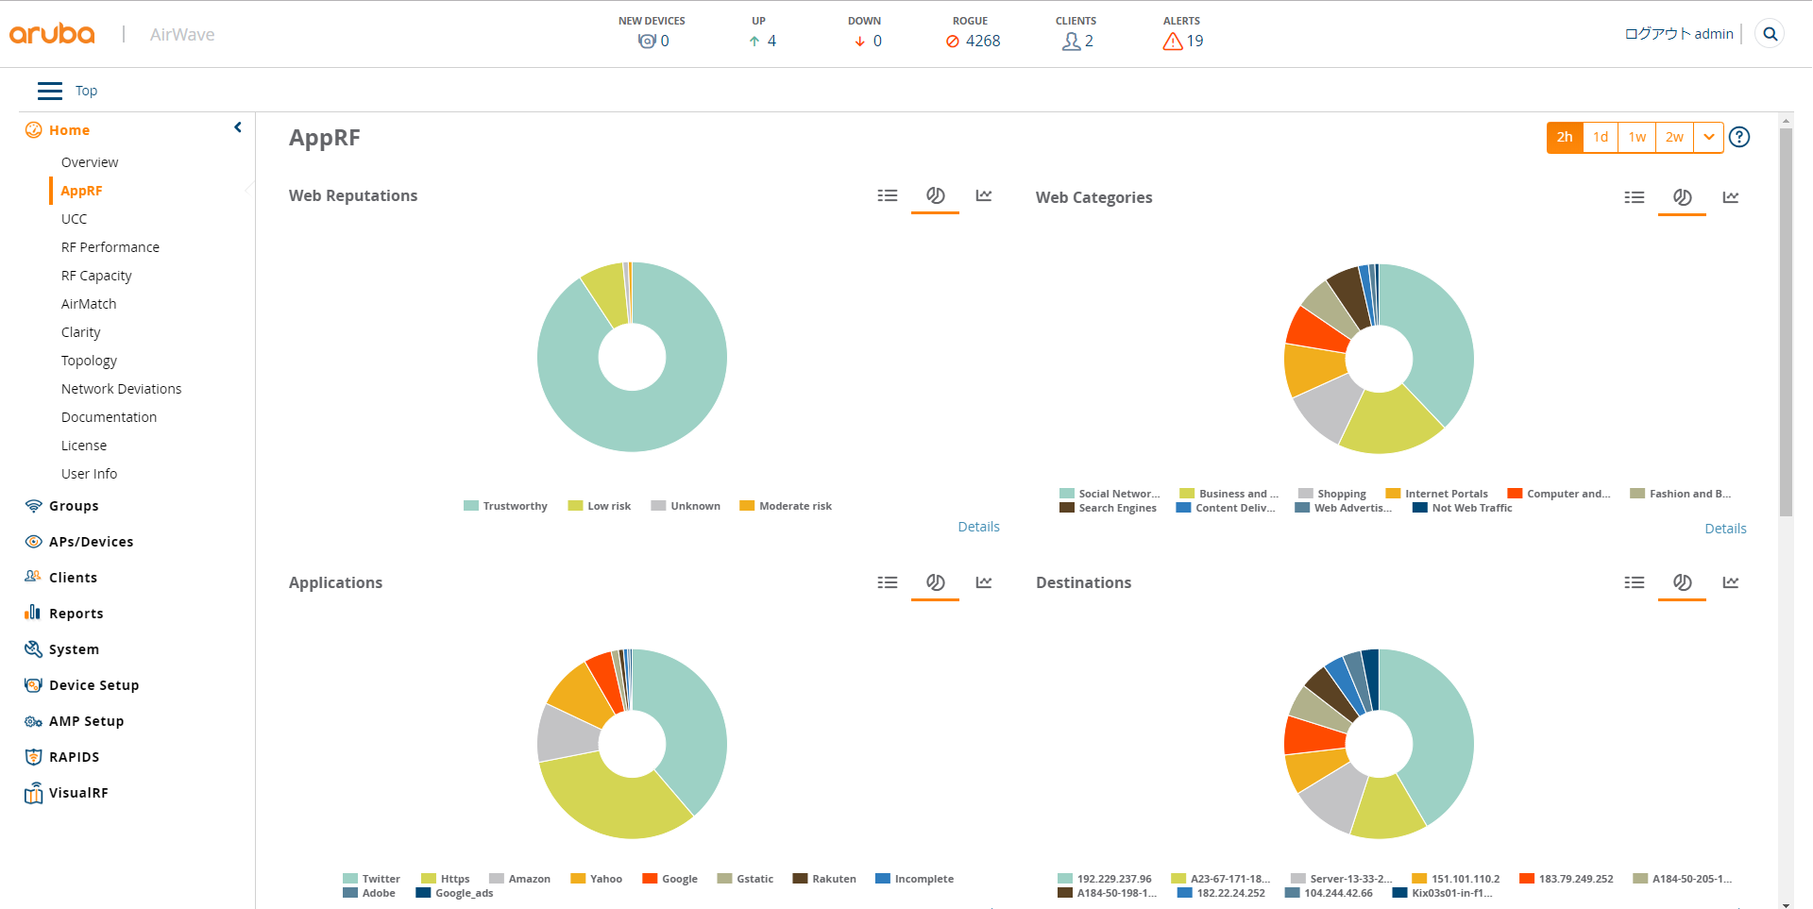Display Applications as line graph
The image size is (1813, 909).
[984, 582]
